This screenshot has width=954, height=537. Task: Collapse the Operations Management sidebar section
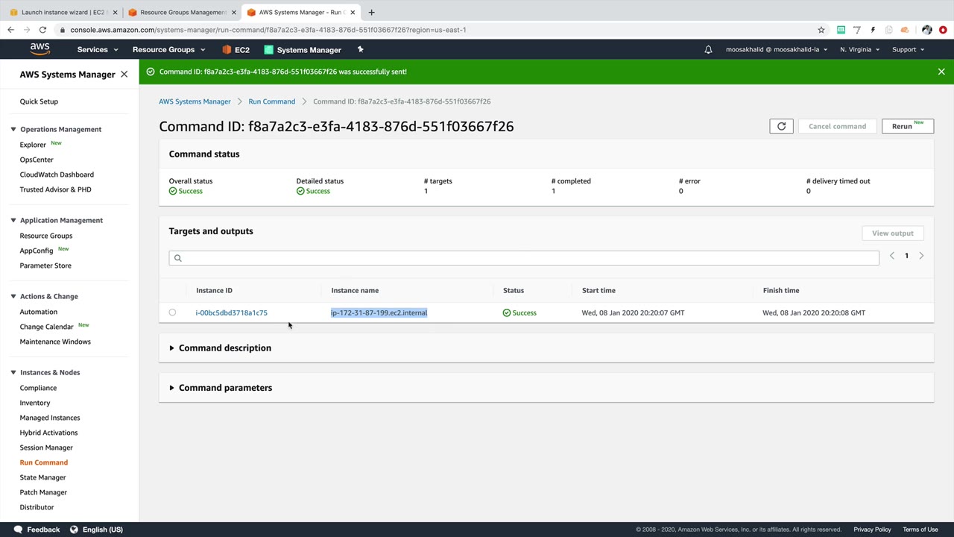pos(13,129)
